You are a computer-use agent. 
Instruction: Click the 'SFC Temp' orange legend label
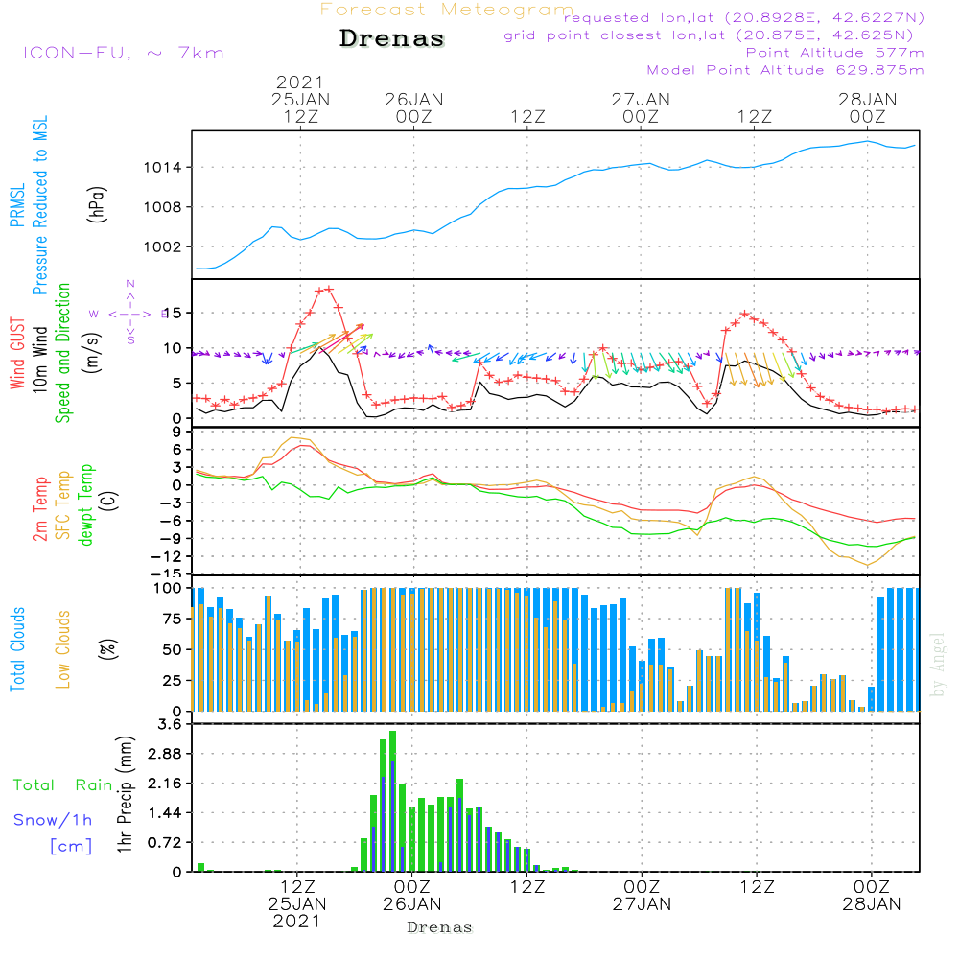[x=63, y=505]
